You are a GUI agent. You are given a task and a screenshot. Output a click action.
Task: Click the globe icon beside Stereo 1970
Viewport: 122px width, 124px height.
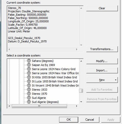(29, 94)
